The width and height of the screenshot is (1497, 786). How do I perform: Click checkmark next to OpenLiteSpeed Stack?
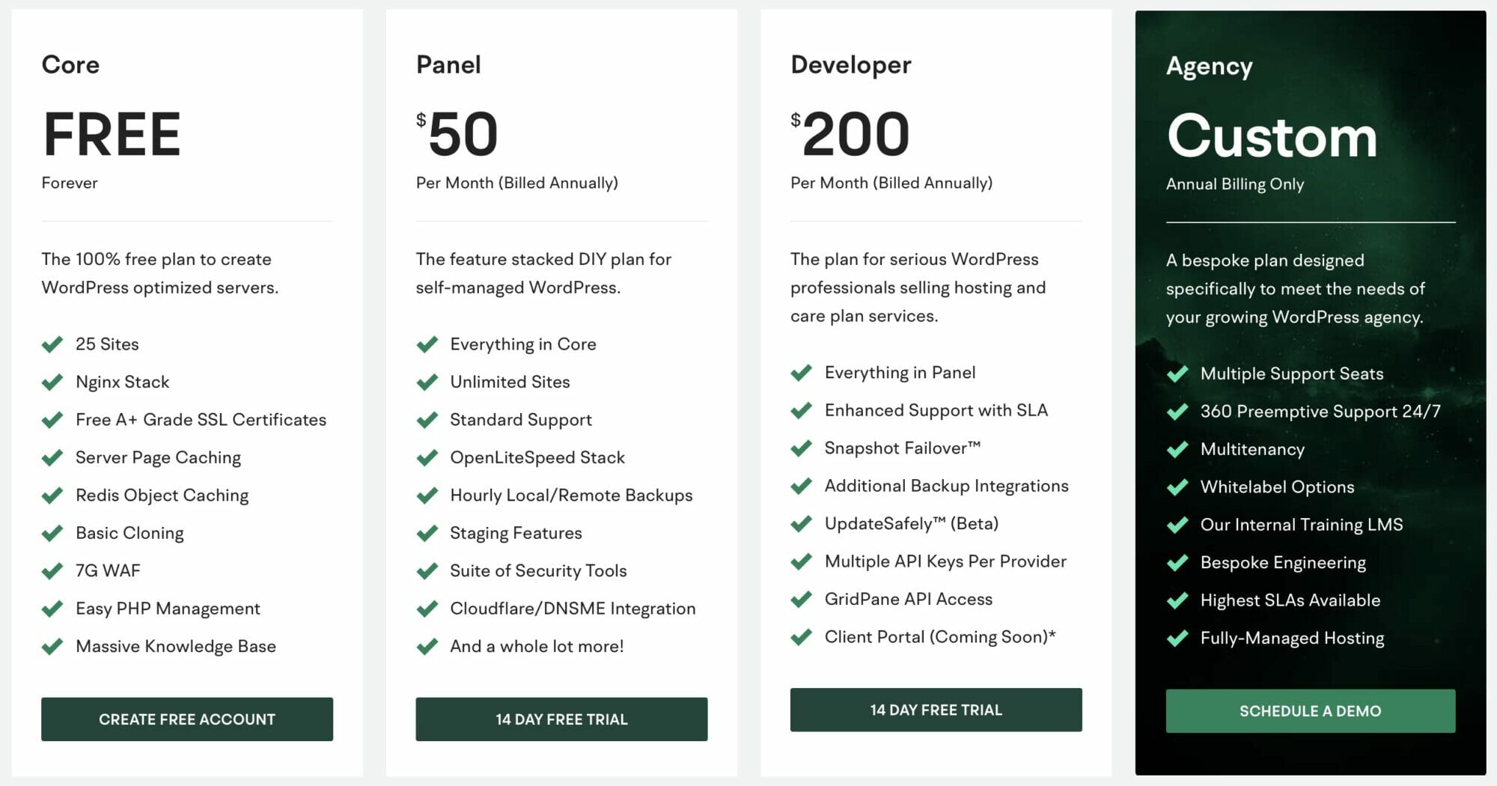[427, 458]
